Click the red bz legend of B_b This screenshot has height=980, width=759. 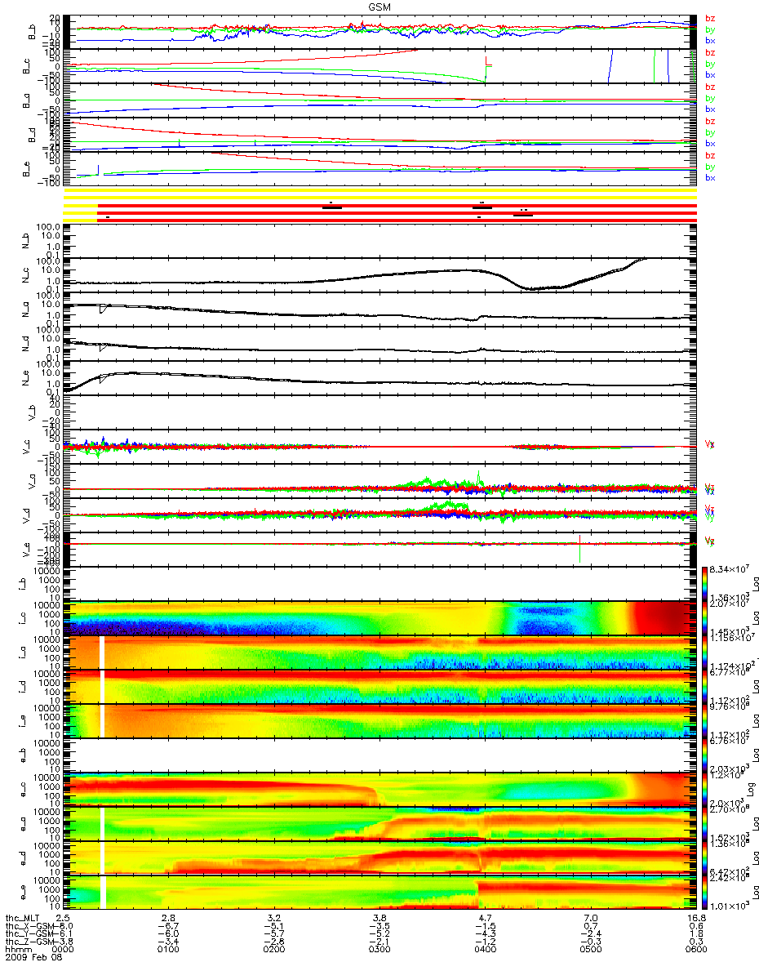point(710,19)
